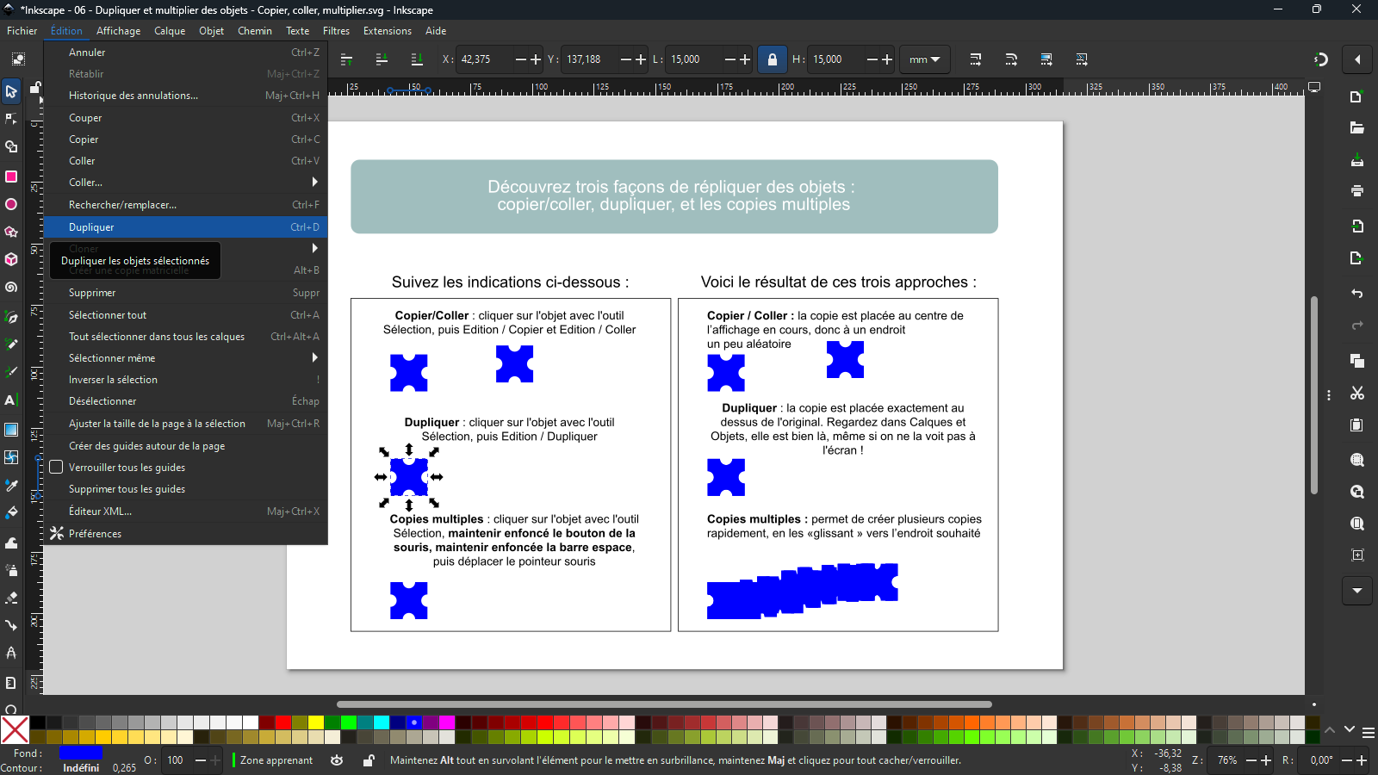The image size is (1378, 775).
Task: Toggle the guide lock above vertical ruler
Action: 35,87
